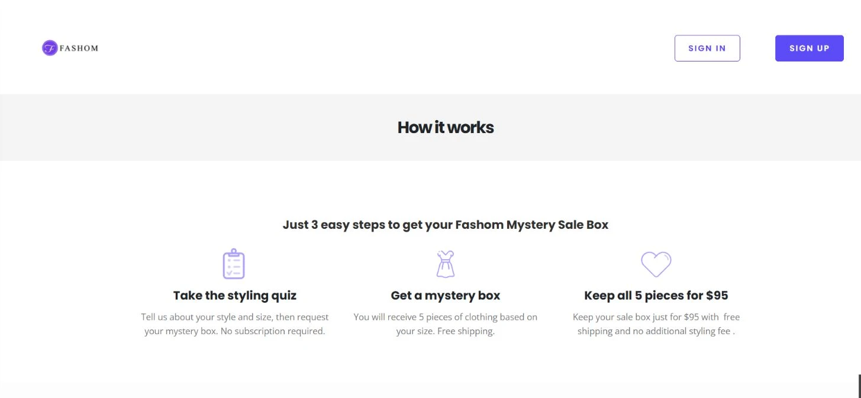
Task: Click the 'Keep your sale box just for $95' description
Action: pos(656,324)
